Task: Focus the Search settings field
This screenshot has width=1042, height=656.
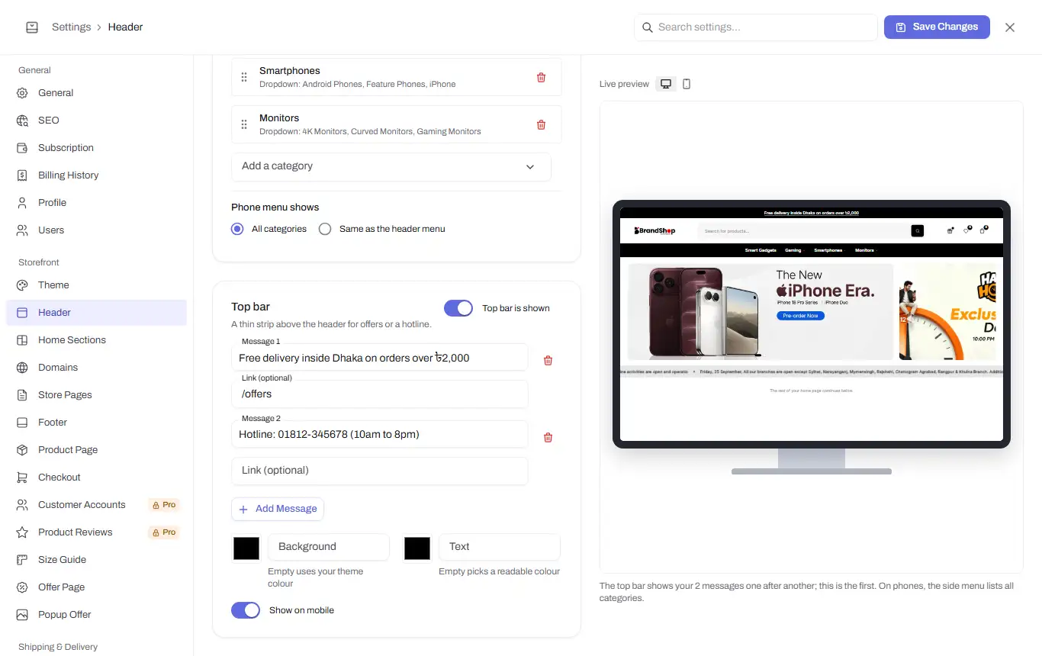Action: click(756, 27)
